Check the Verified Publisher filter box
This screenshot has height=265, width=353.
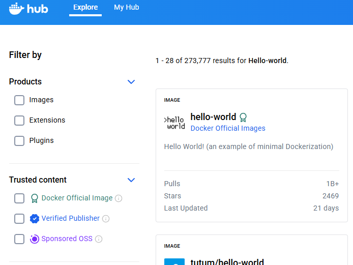pyautogui.click(x=19, y=219)
